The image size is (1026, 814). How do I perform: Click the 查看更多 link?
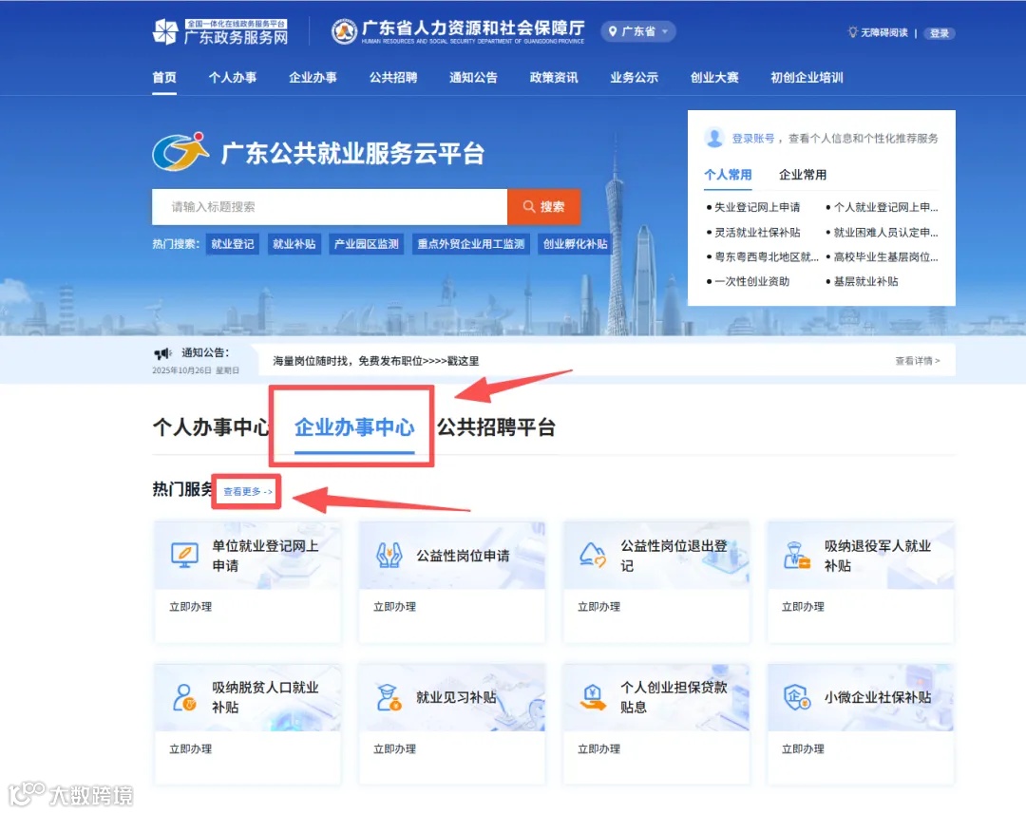[247, 491]
